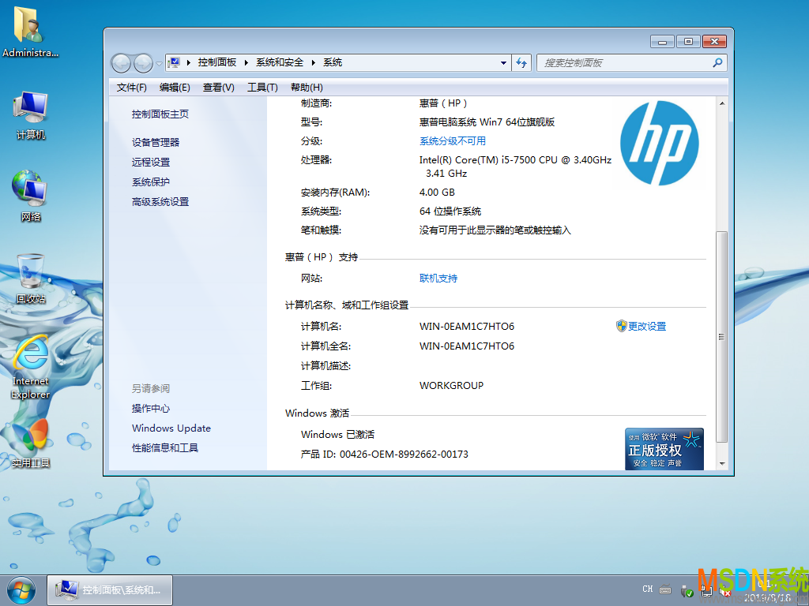Click the search magnifier icon

coord(717,63)
